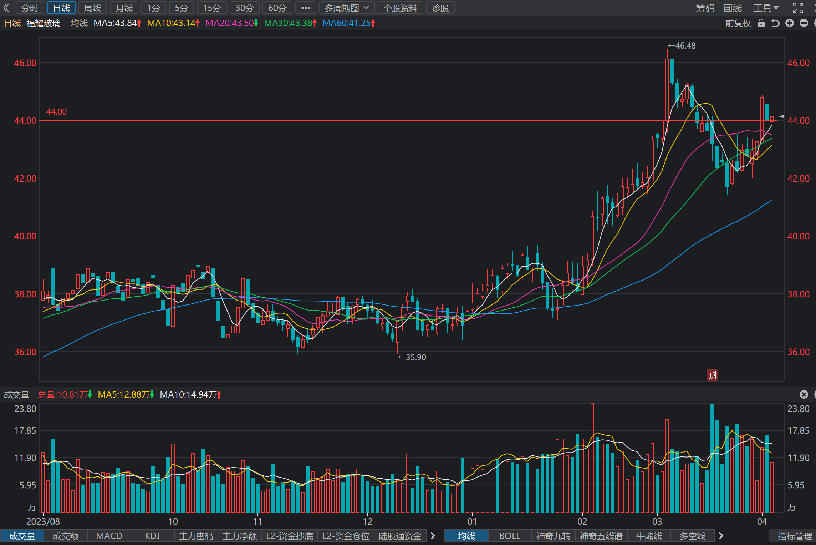Select the 主力密码 indicator tab

[x=196, y=536]
